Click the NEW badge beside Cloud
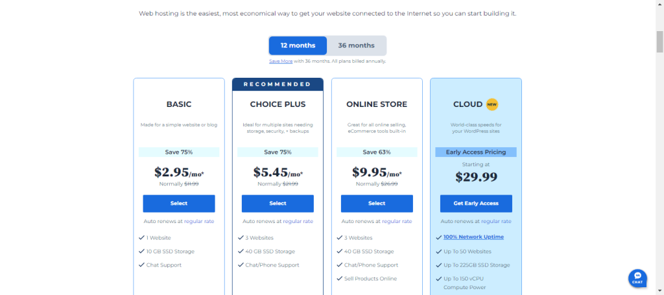Viewport: 664px width, 295px height. 492,104
